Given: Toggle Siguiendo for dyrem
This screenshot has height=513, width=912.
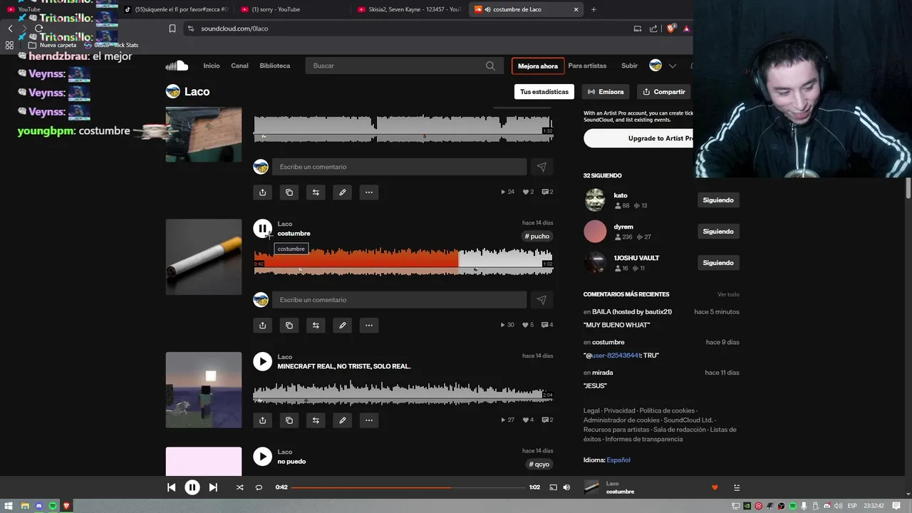Looking at the screenshot, I should [718, 232].
